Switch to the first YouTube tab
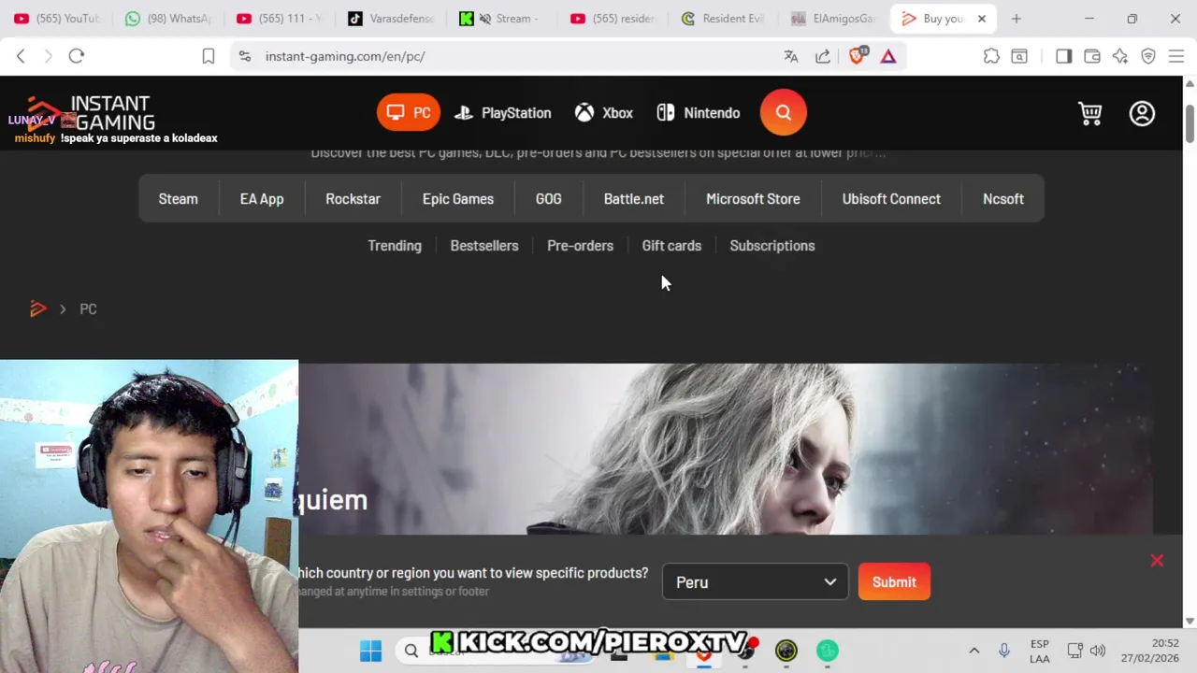This screenshot has width=1197, height=673. click(57, 19)
